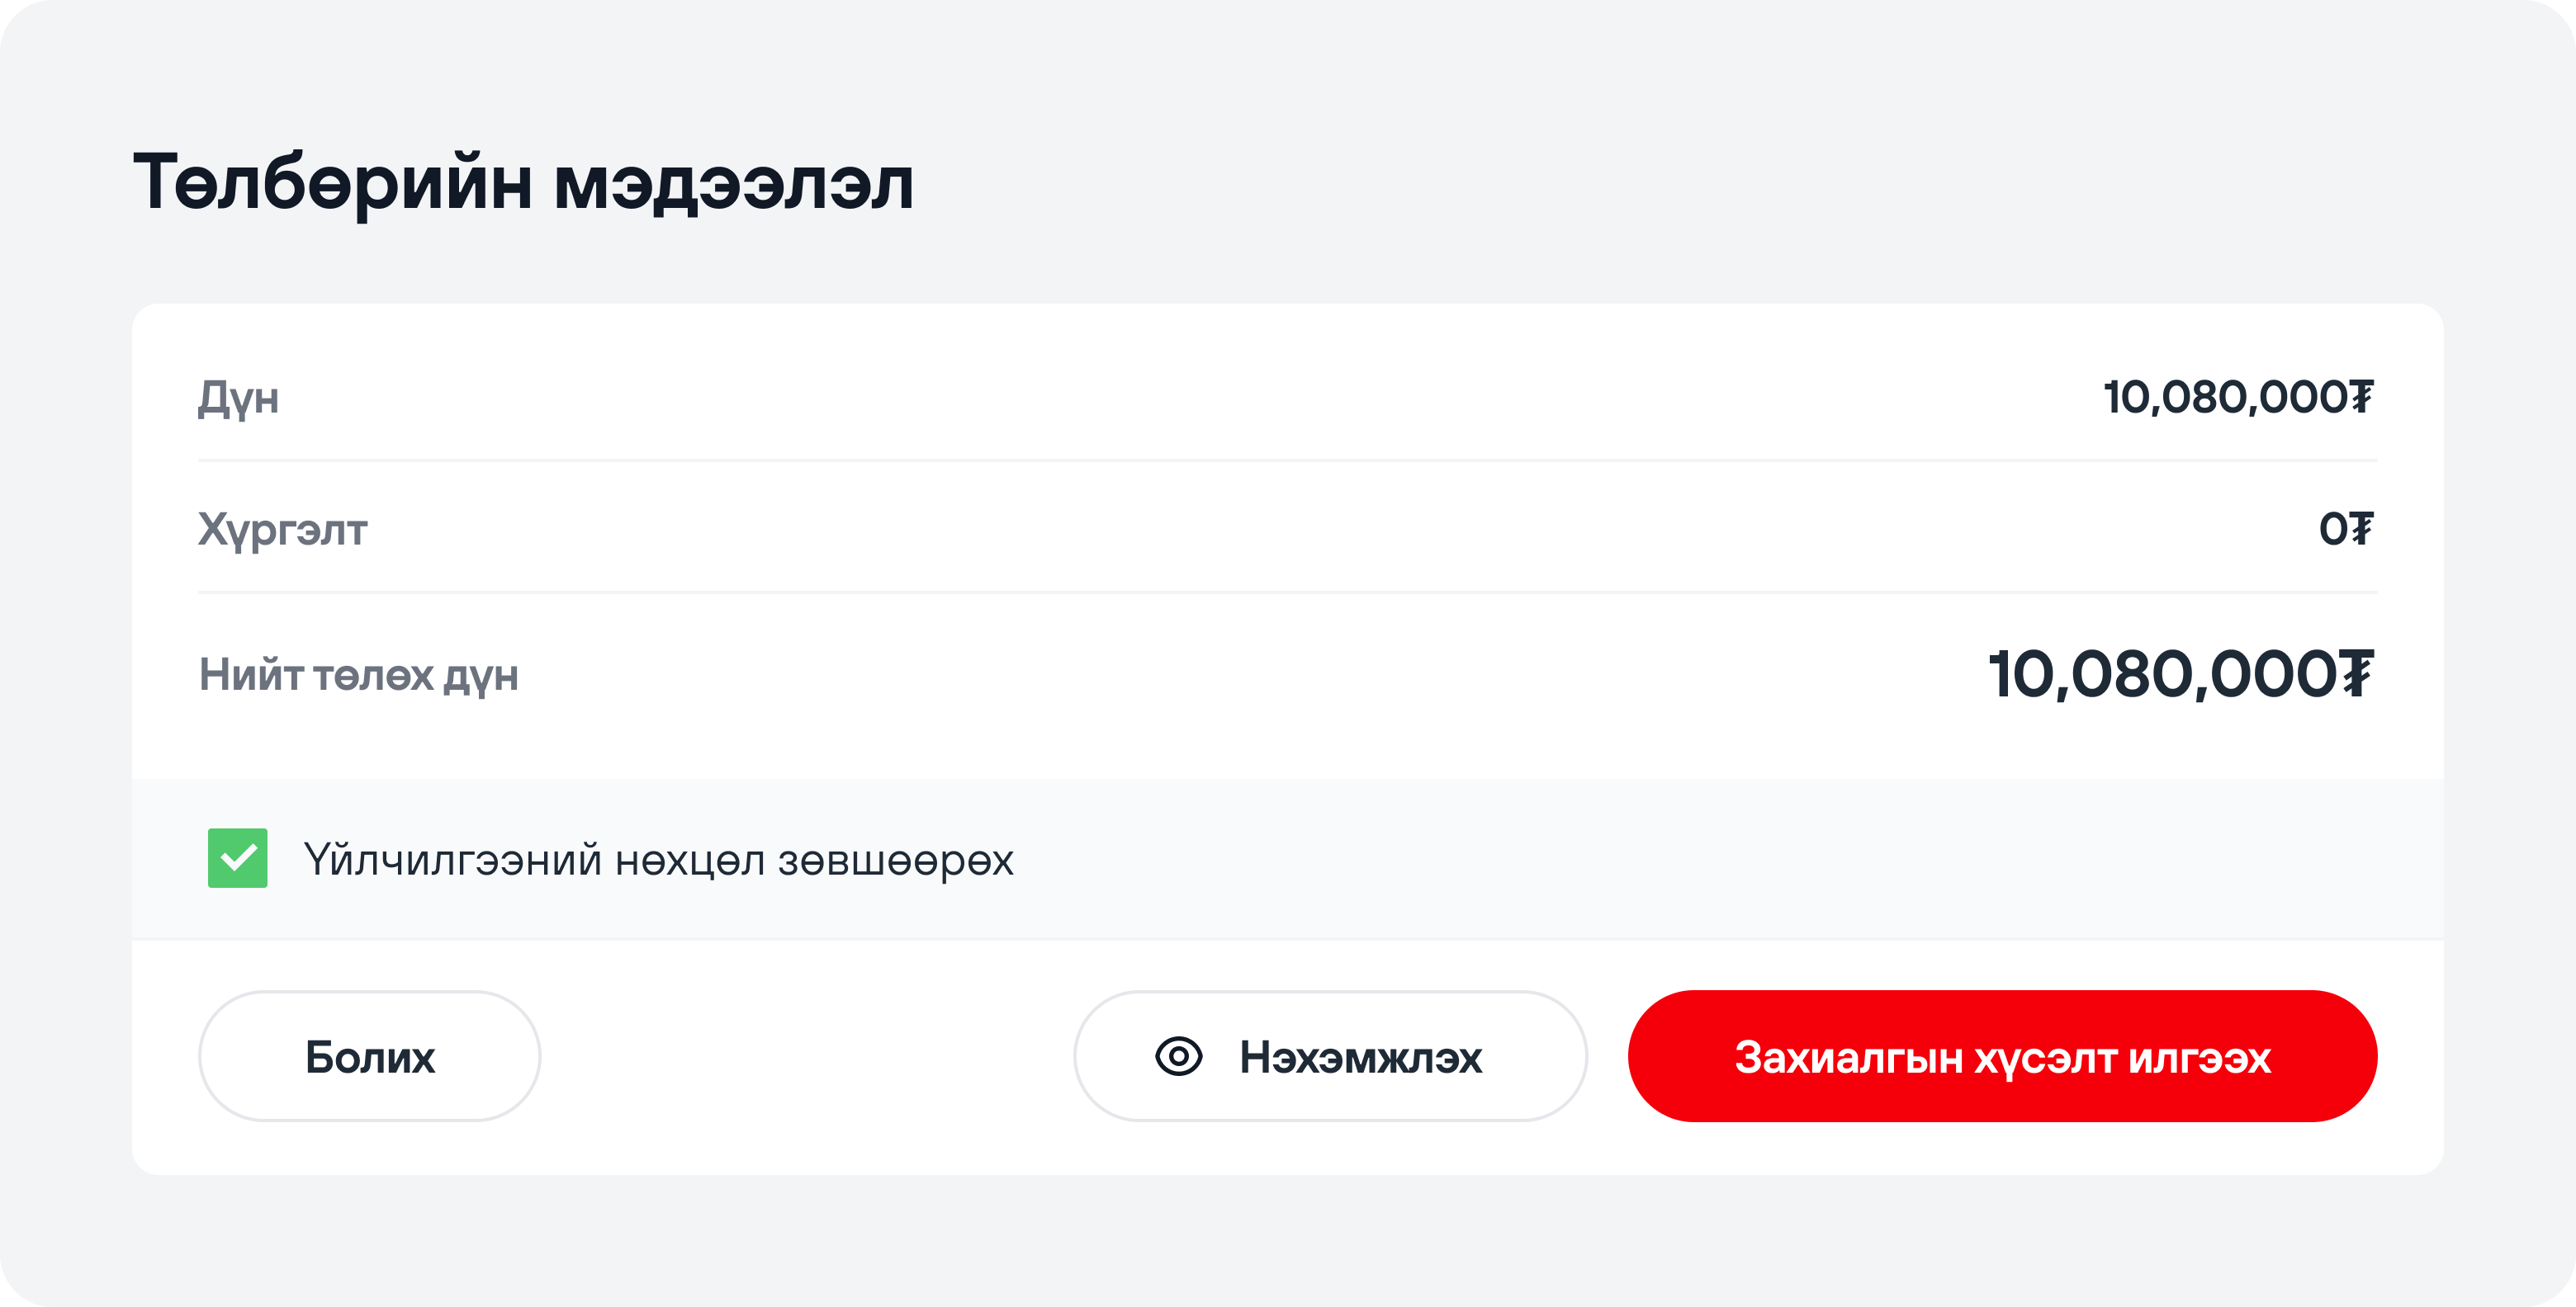Uncheck the green Үйлчилгээний нөхцөл checkbox
The width and height of the screenshot is (2576, 1307).
(x=238, y=858)
